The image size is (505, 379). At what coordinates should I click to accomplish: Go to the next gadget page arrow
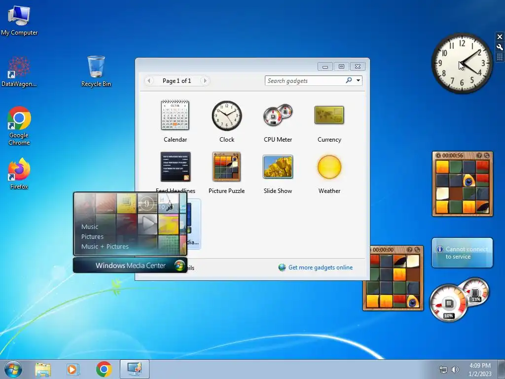click(x=205, y=80)
